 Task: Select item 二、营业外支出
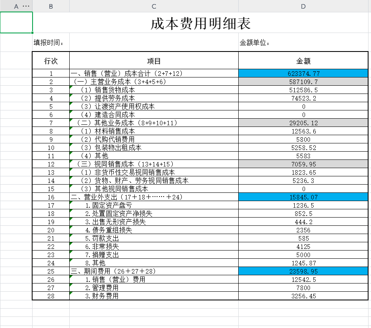154,197
